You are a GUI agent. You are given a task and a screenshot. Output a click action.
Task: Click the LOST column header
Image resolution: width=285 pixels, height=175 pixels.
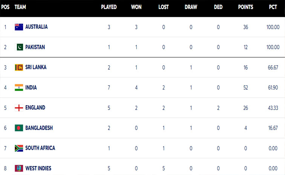[x=163, y=7]
